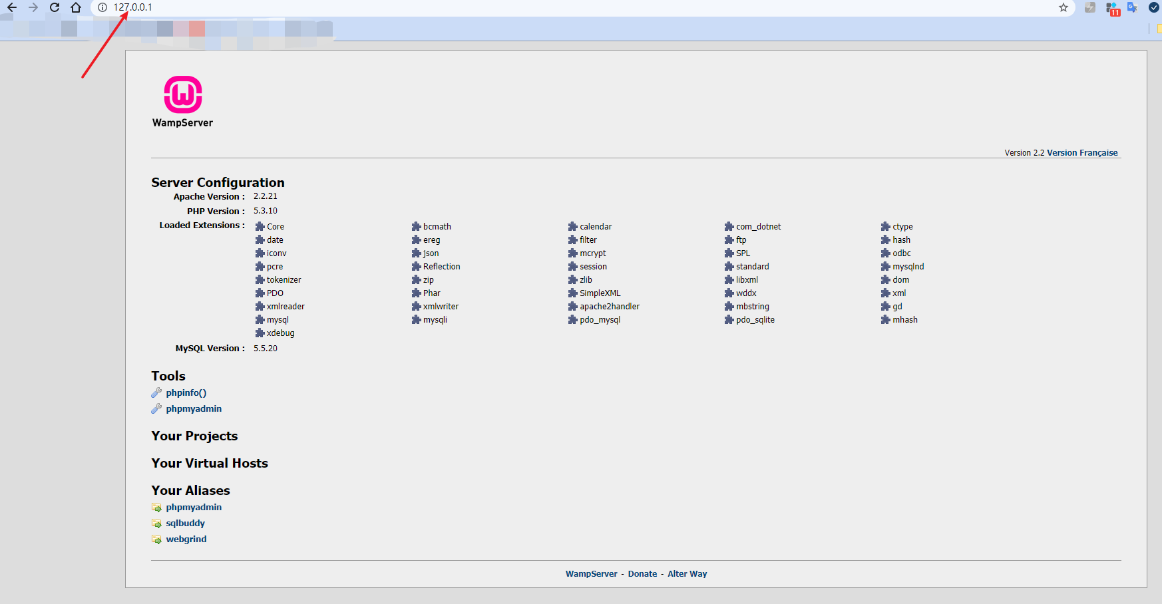Viewport: 1162px width, 604px height.
Task: Click the puzzle icon beside com_dotnet
Action: click(x=729, y=226)
